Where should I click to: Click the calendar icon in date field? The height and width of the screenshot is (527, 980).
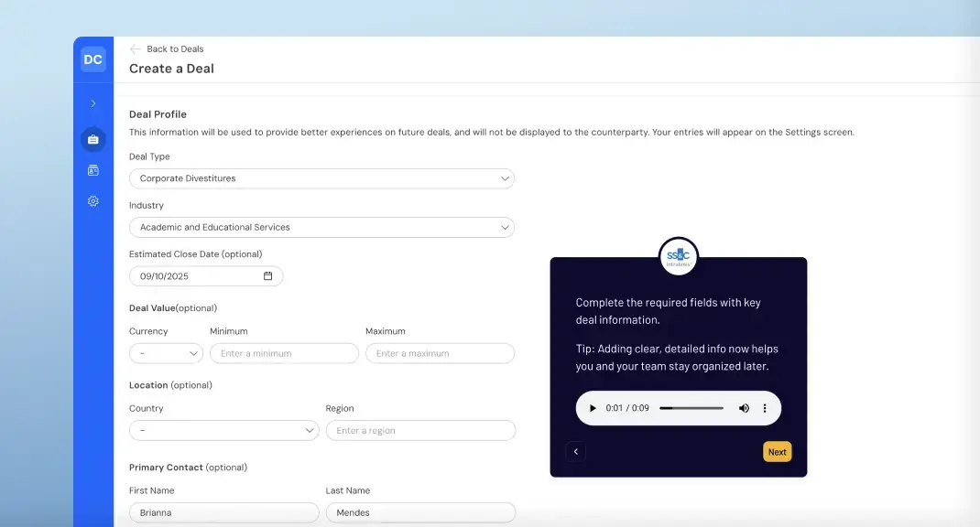268,276
